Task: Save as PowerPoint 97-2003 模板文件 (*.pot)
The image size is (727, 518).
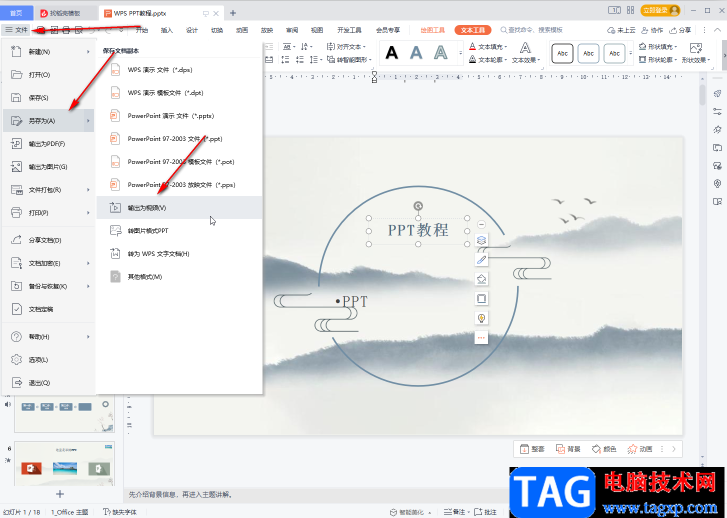Action: [x=179, y=161]
